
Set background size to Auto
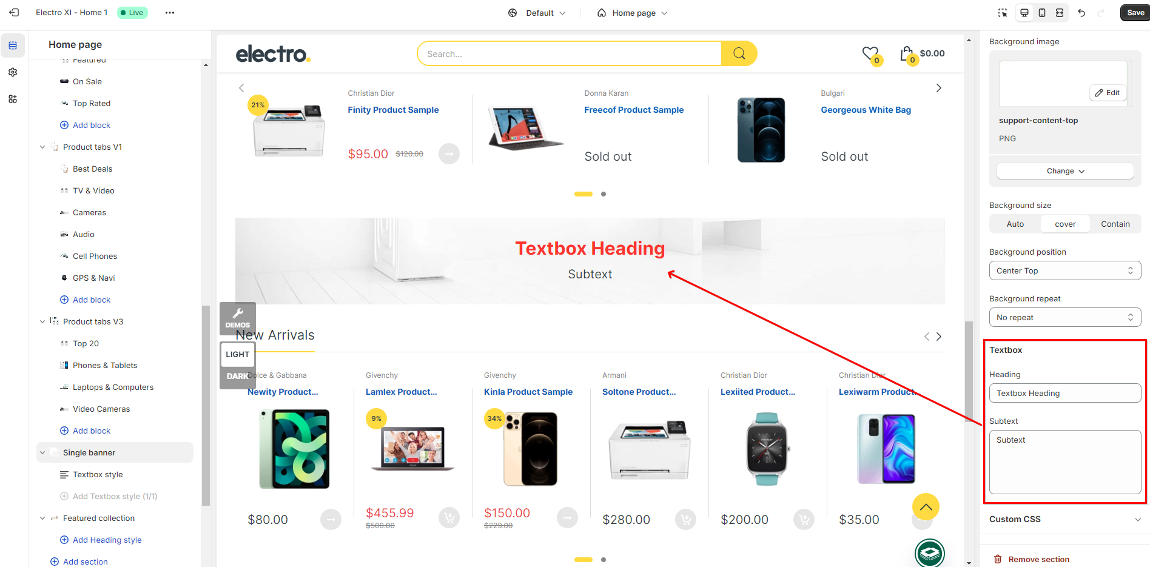[1015, 224]
